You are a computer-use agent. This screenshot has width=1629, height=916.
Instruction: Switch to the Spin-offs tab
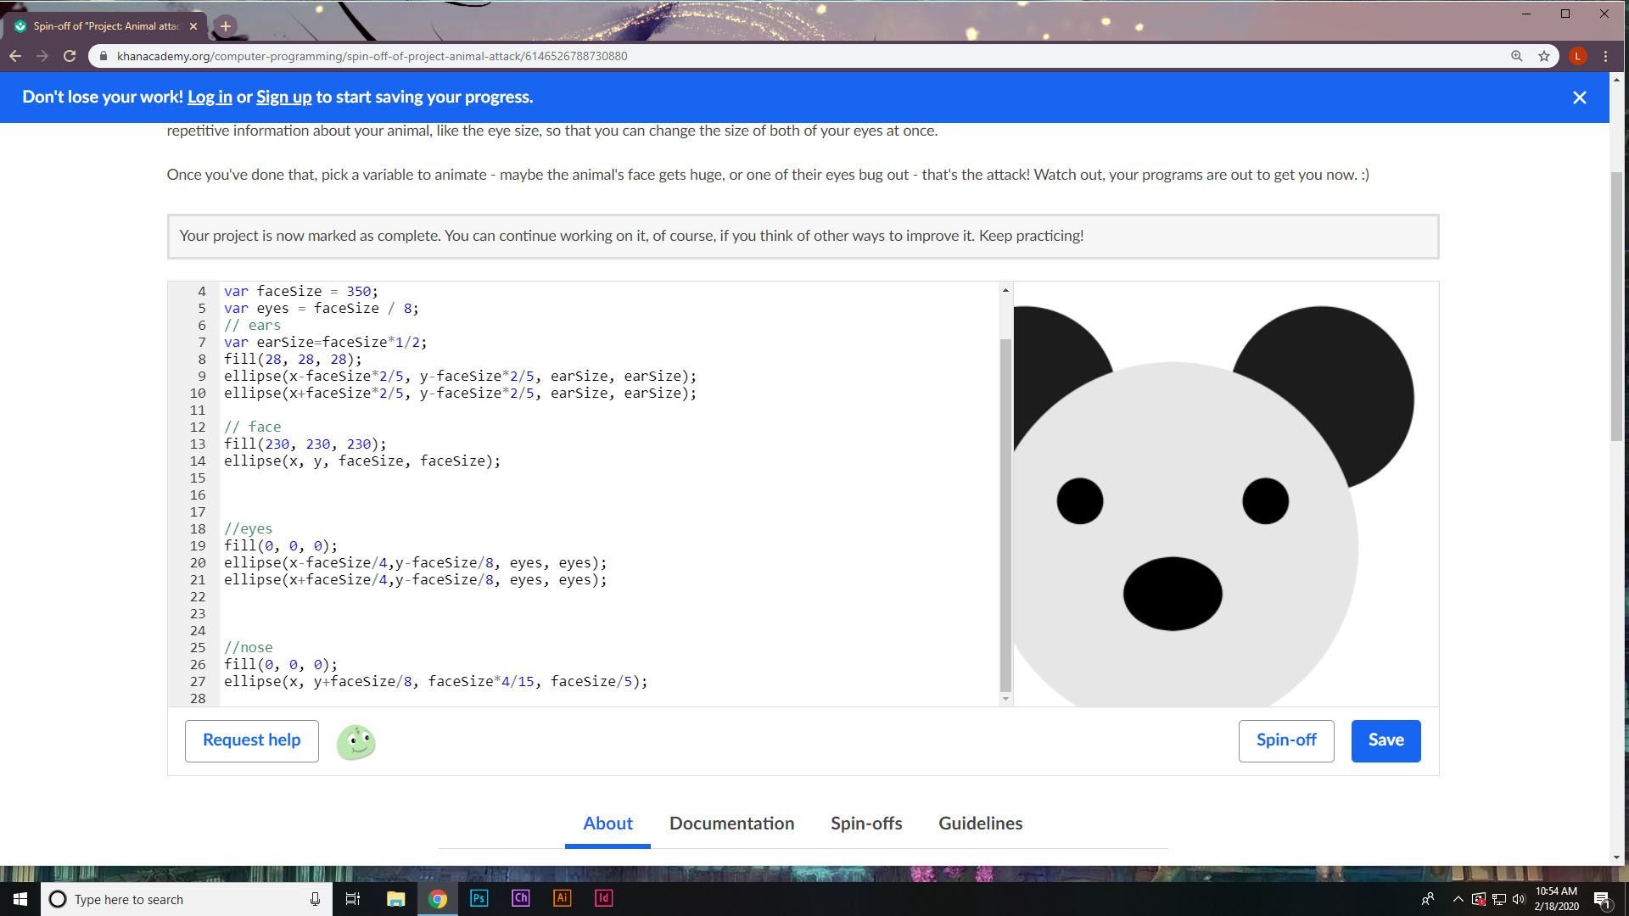coord(866,824)
